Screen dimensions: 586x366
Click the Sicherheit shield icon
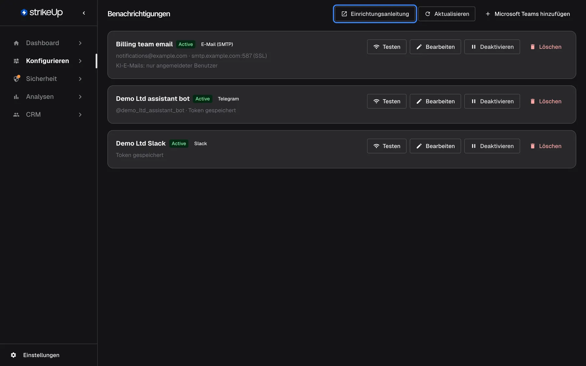16,79
